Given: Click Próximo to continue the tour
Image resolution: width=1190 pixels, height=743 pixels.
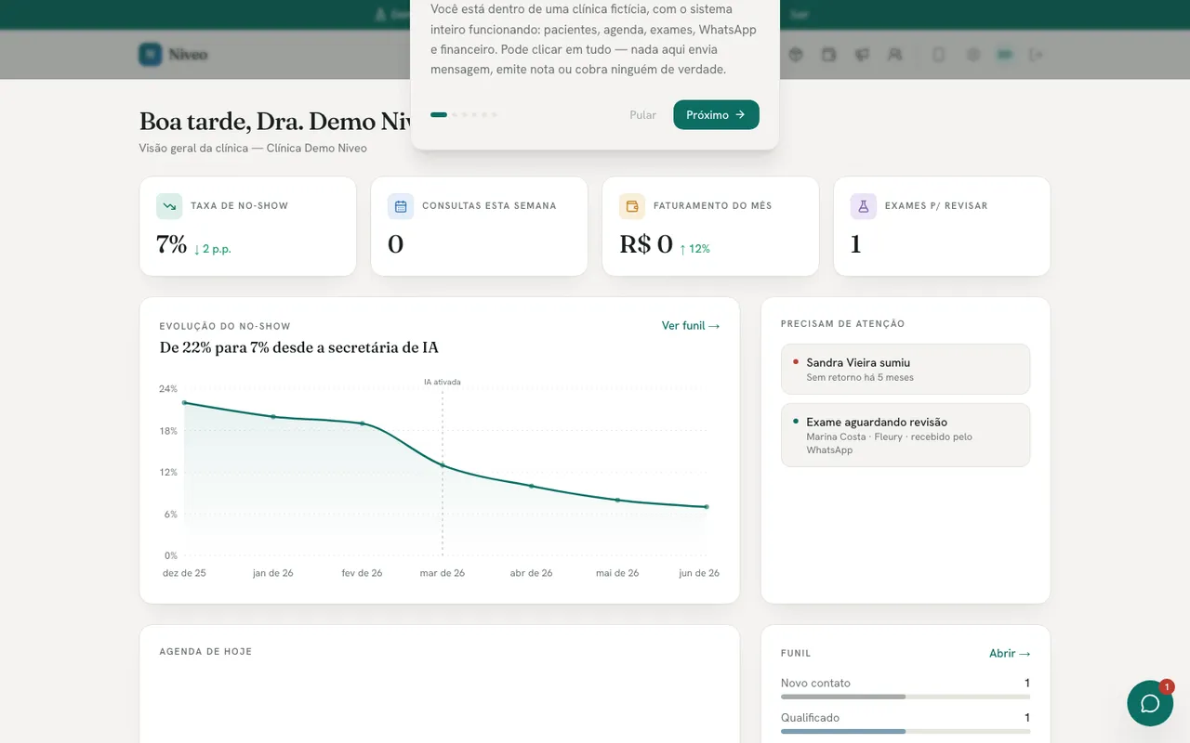Looking at the screenshot, I should (x=716, y=115).
